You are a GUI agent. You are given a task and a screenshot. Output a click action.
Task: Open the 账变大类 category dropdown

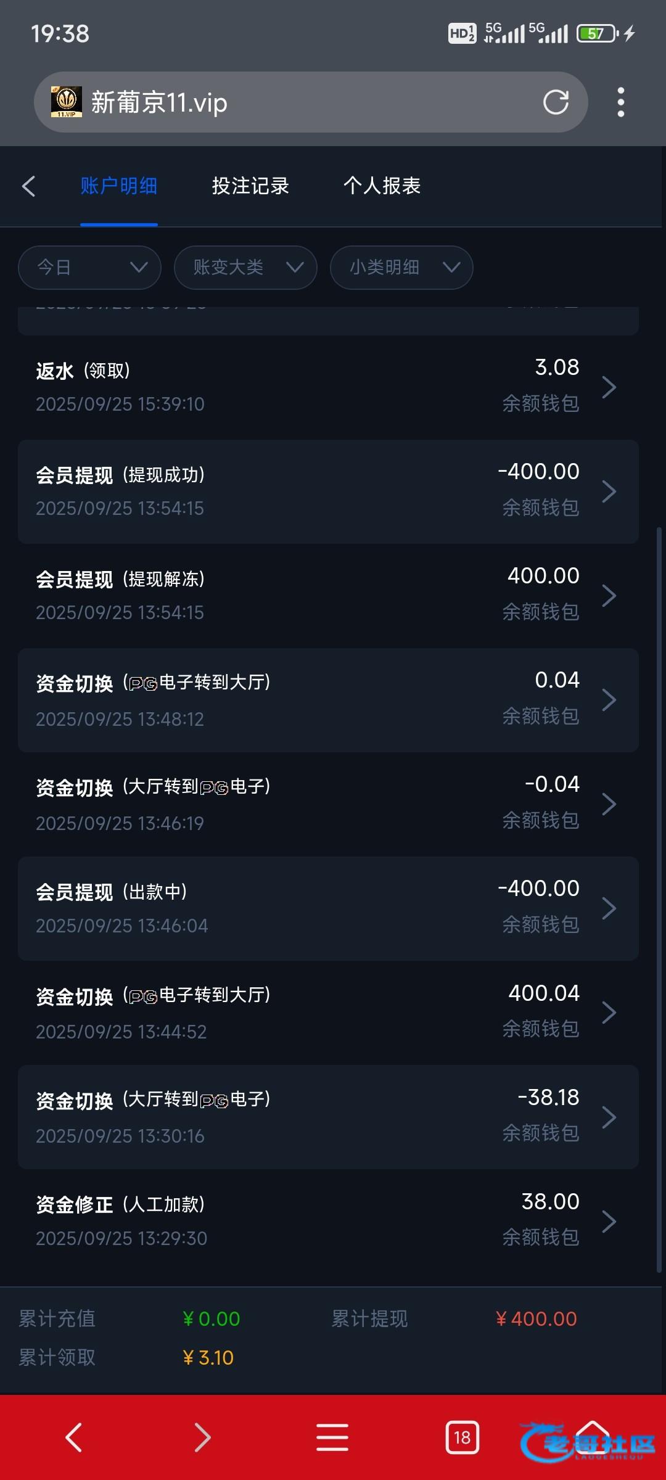click(245, 268)
